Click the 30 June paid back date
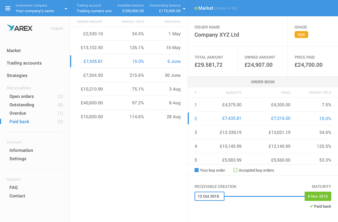This screenshot has width=338, height=222. (x=173, y=75)
